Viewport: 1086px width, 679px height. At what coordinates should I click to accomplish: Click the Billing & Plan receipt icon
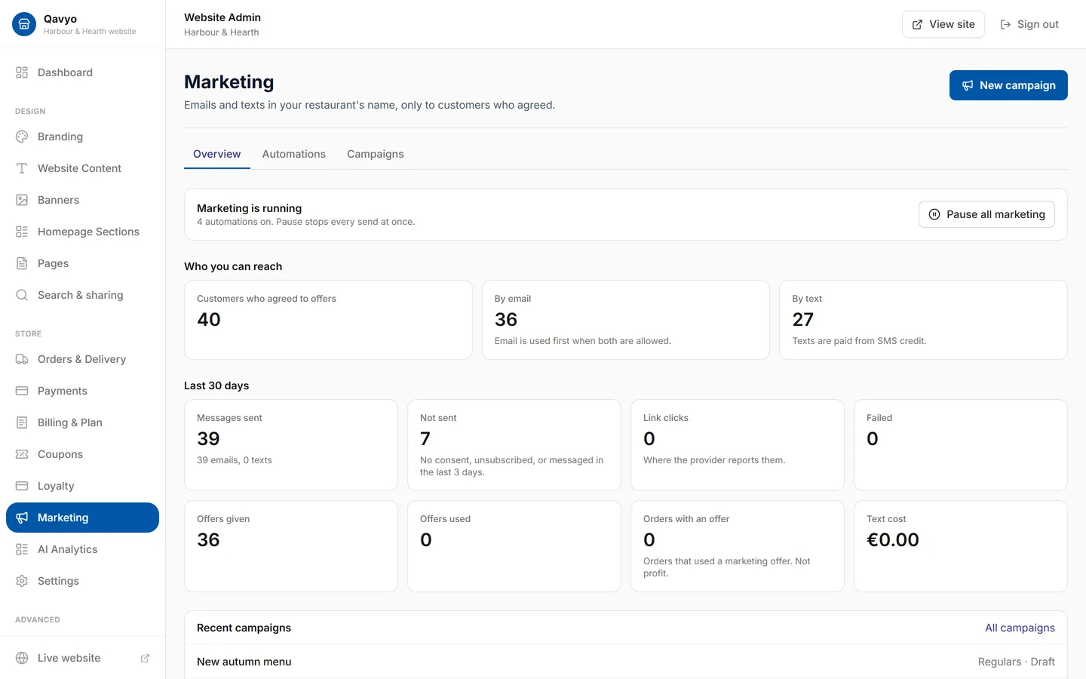coord(22,422)
